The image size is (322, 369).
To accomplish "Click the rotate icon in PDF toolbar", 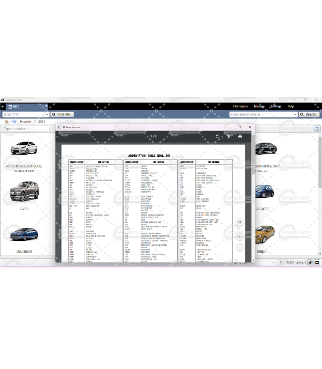I will (218, 137).
